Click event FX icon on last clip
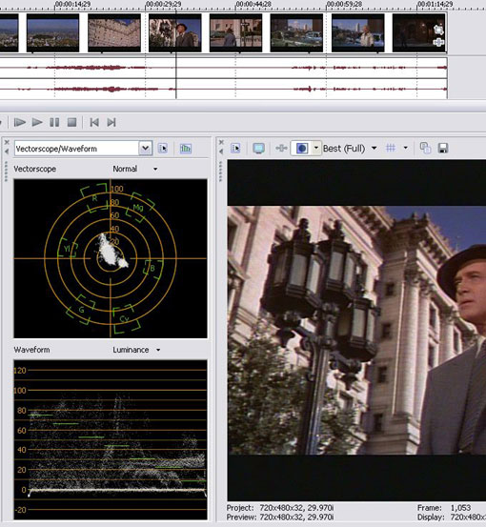 click(438, 42)
